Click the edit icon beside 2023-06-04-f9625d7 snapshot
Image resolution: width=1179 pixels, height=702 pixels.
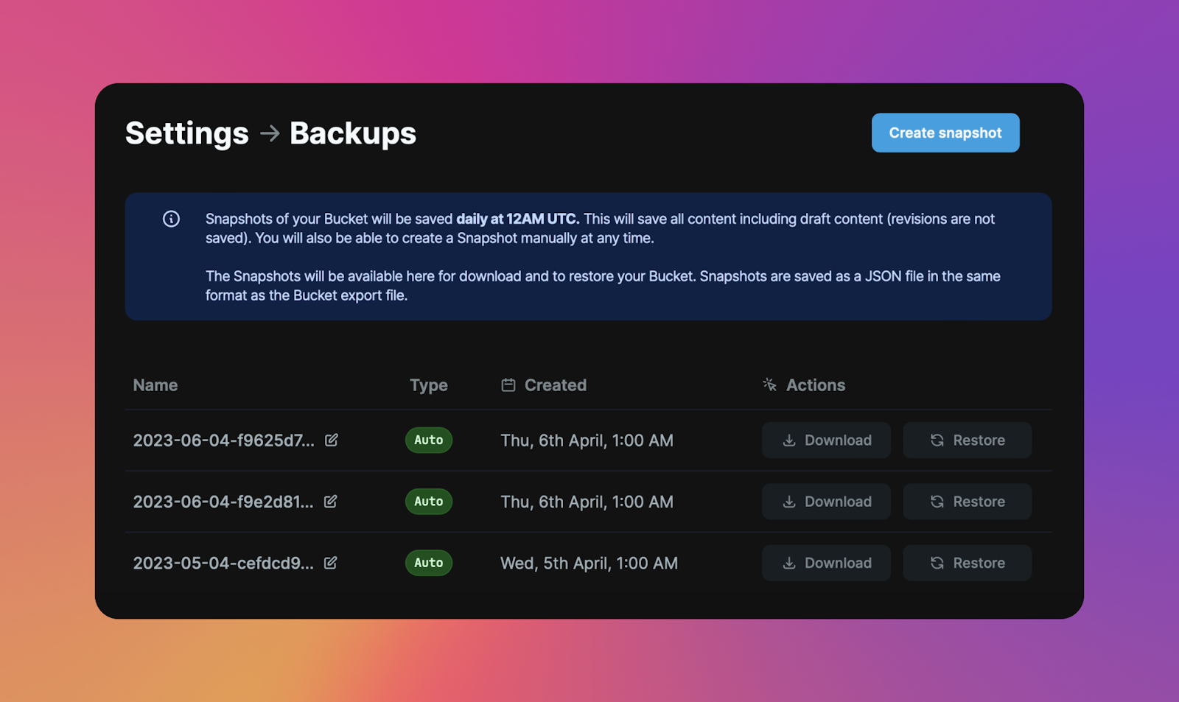click(x=332, y=440)
